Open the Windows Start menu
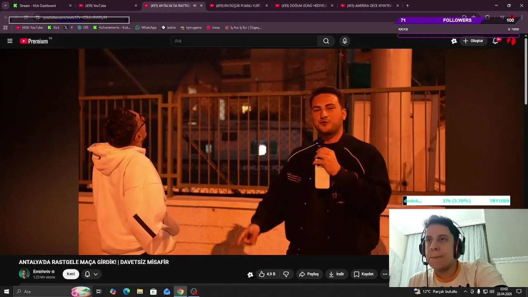 pos(6,292)
